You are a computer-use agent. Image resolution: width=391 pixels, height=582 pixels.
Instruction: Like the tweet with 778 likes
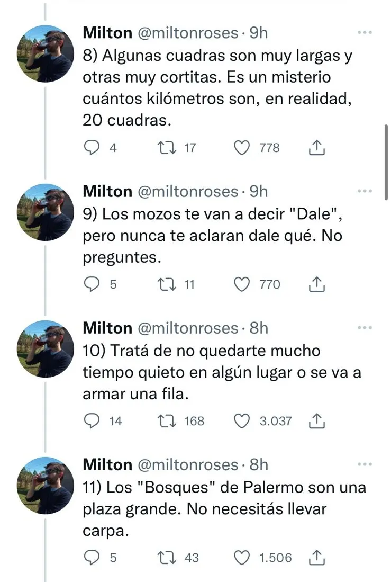242,148
